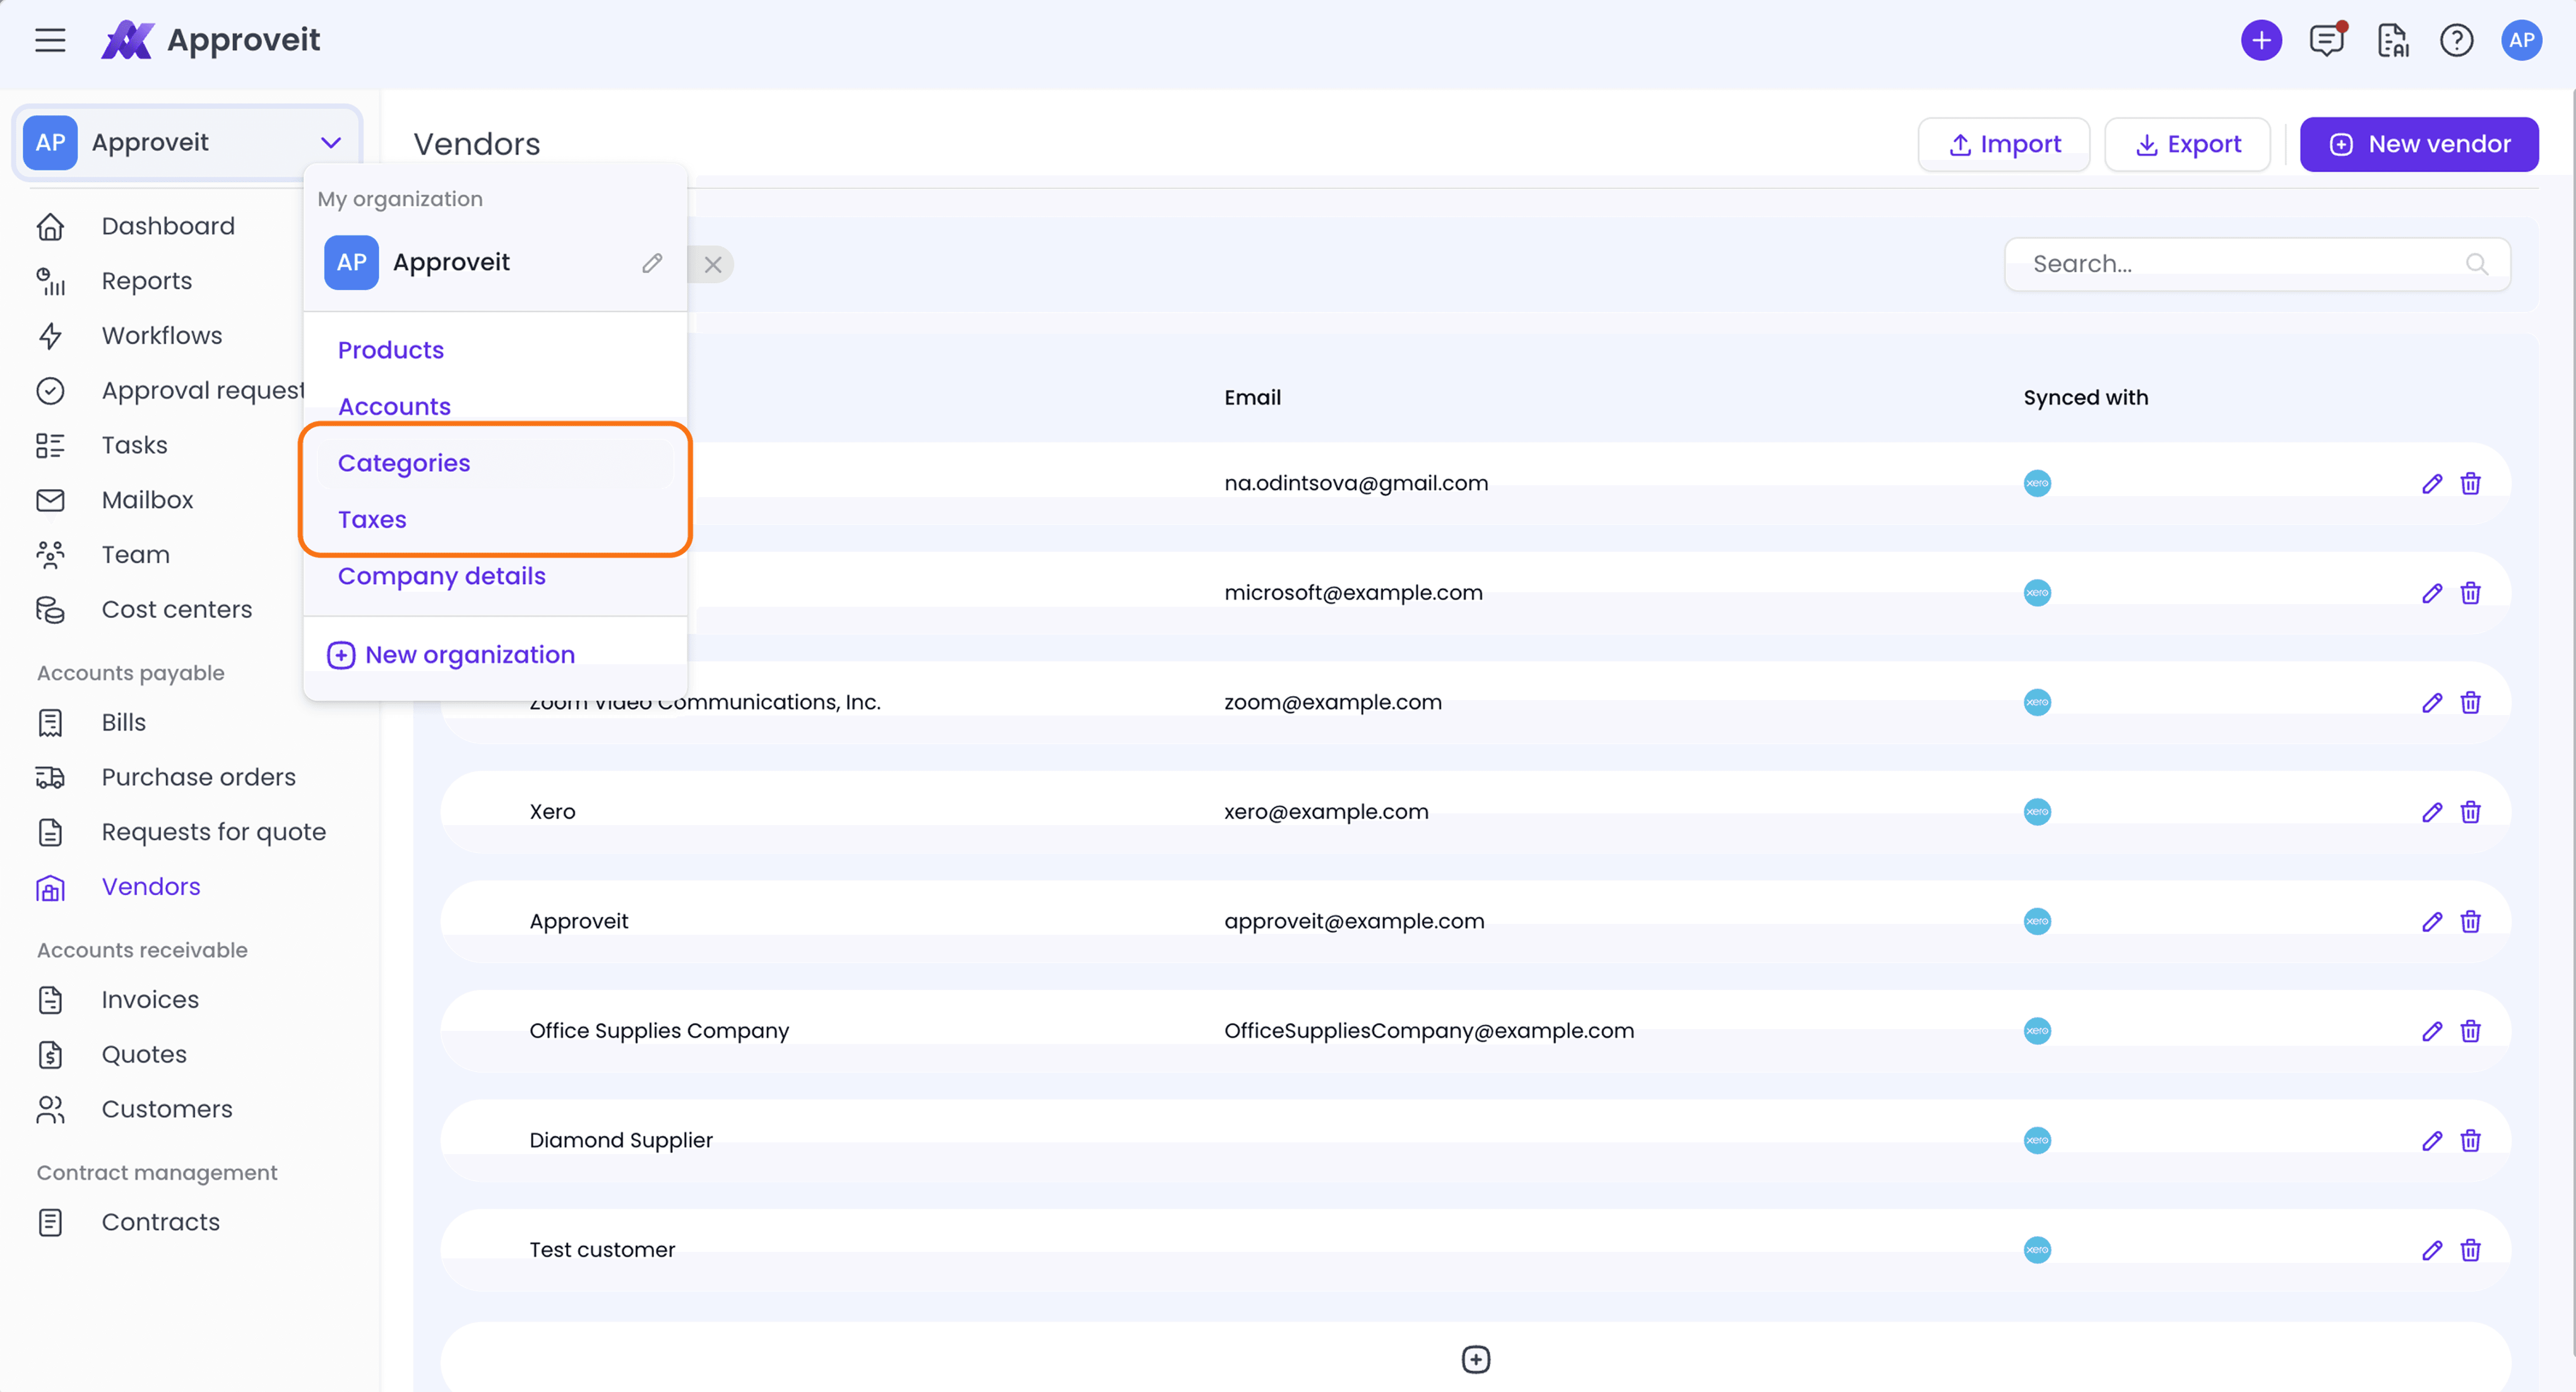Delete the na.odintsova@gmail.com vendor
The height and width of the screenshot is (1392, 2576).
point(2470,484)
